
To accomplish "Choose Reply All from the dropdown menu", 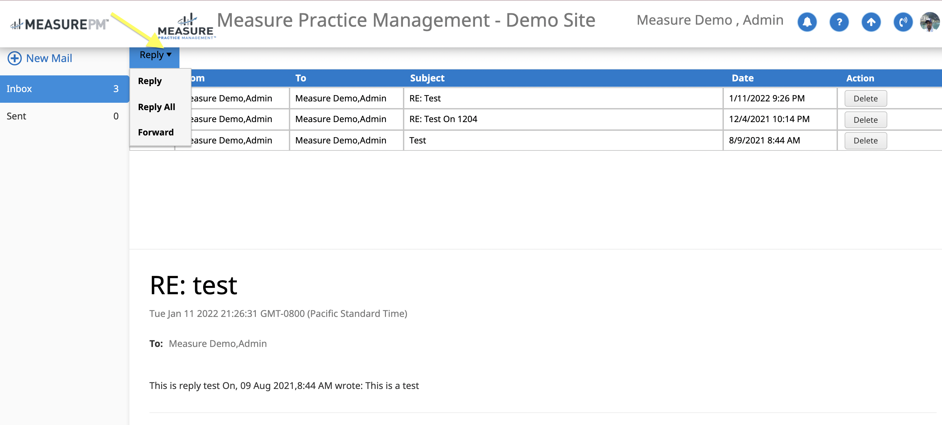I will coord(156,107).
